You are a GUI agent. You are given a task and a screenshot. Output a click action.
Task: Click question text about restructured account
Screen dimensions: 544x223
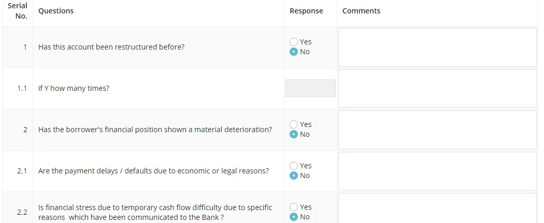[x=111, y=47]
